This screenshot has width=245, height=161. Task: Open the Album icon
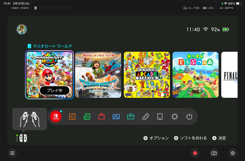pyautogui.click(x=116, y=117)
